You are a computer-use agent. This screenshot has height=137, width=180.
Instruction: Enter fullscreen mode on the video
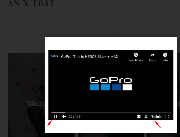click(167, 117)
